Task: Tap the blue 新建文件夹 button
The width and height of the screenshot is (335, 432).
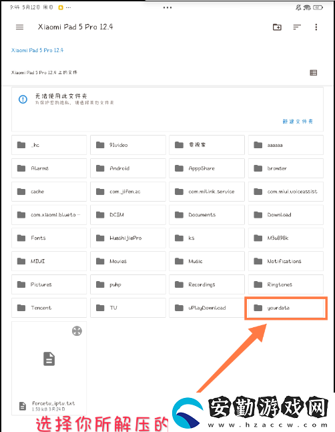Action: click(x=298, y=122)
